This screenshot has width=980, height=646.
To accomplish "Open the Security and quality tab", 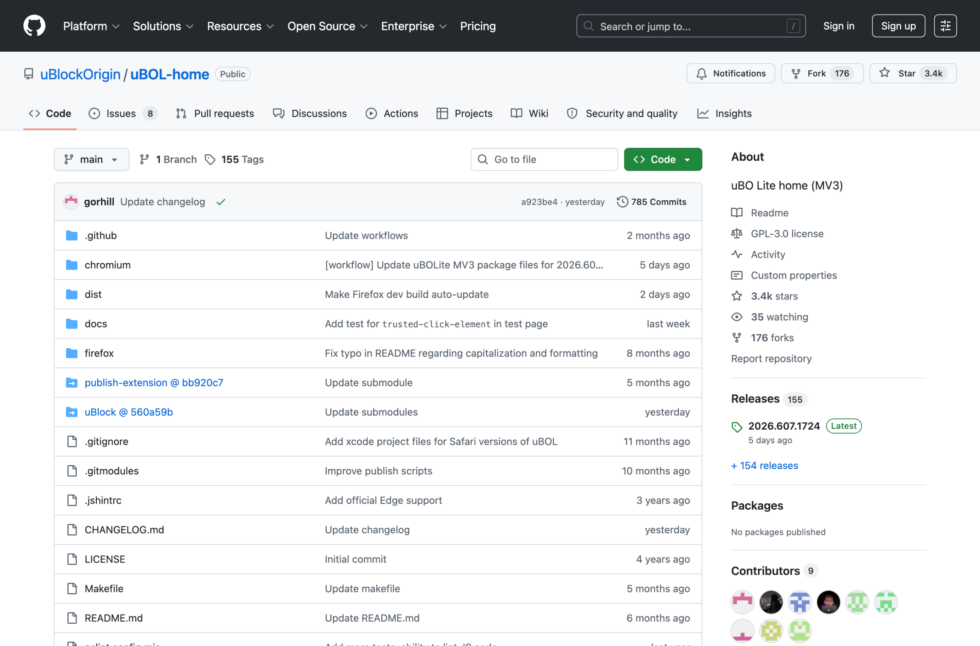I will coord(622,113).
